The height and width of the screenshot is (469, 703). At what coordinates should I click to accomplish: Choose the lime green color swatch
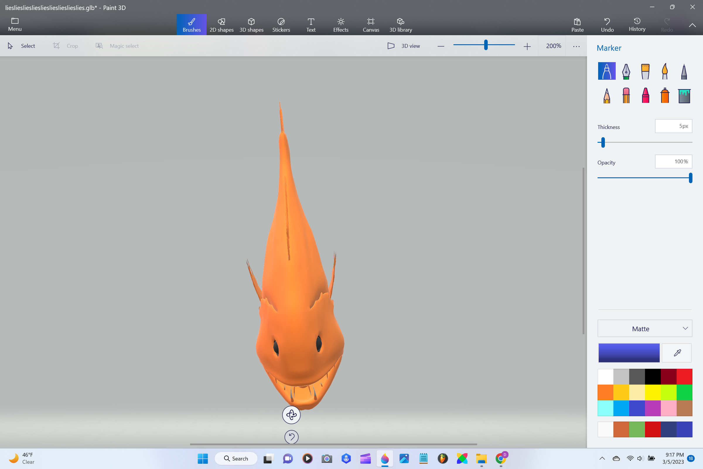[669, 392]
